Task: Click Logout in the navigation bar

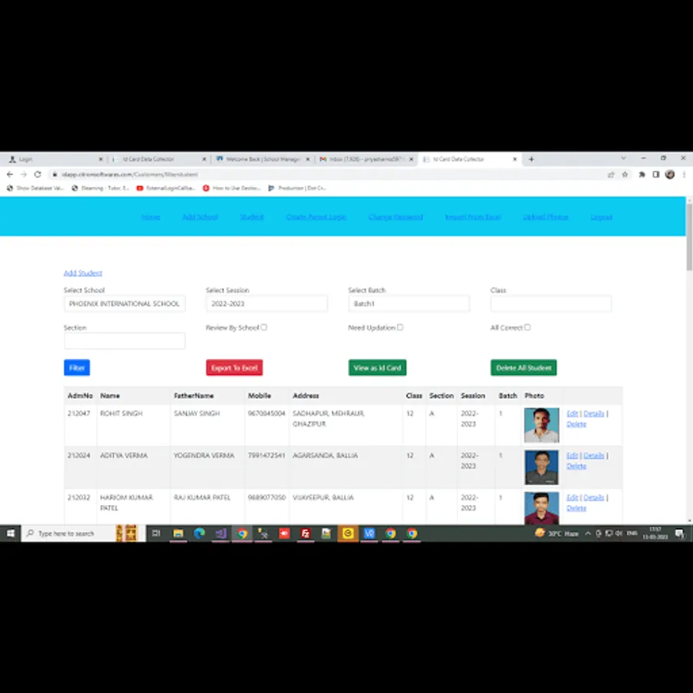Action: [x=601, y=217]
